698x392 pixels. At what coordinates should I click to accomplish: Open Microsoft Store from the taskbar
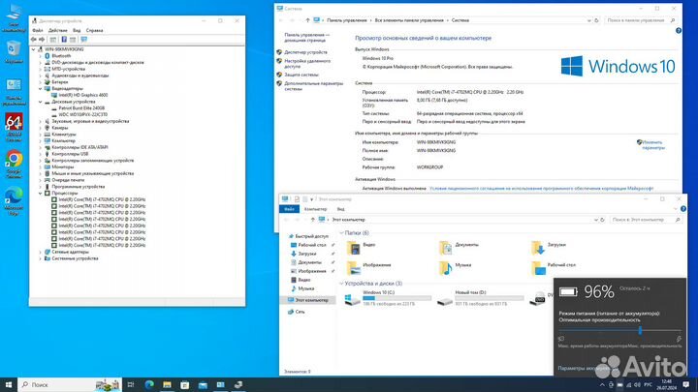pos(185,385)
